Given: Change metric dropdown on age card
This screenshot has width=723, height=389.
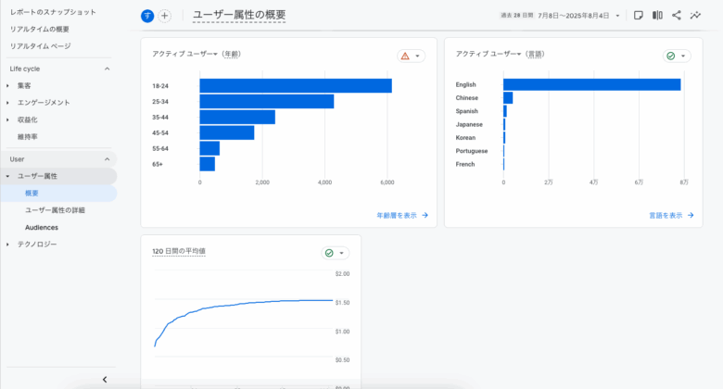Looking at the screenshot, I should (184, 54).
